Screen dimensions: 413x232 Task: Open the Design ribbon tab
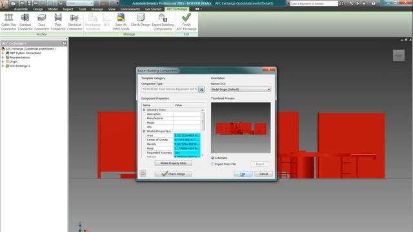pyautogui.click(x=38, y=9)
